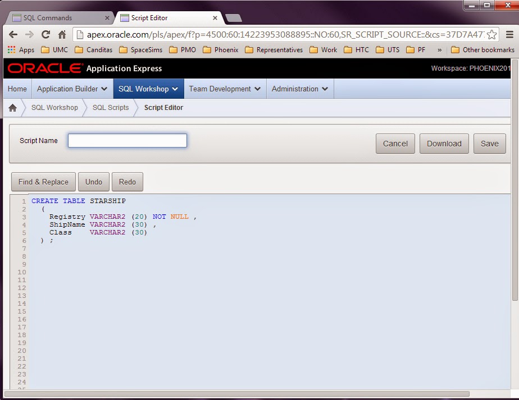This screenshot has height=400, width=519.
Task: Click the home icon in the breadcrumb trail
Action: (12, 107)
